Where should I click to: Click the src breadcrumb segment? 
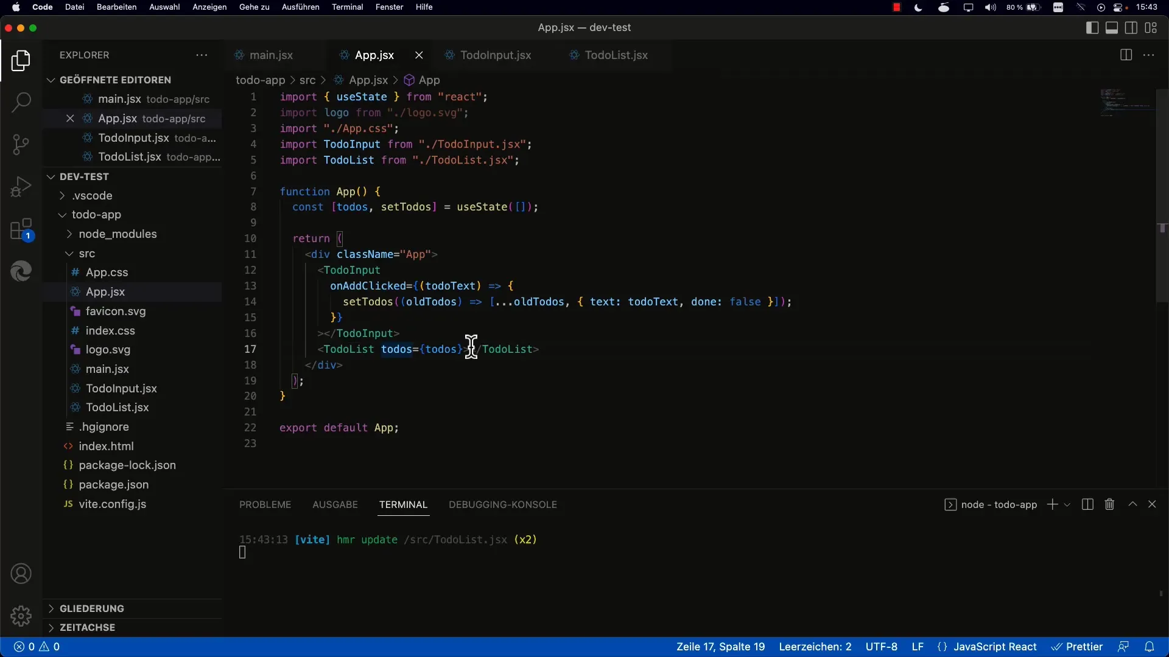pyautogui.click(x=307, y=80)
